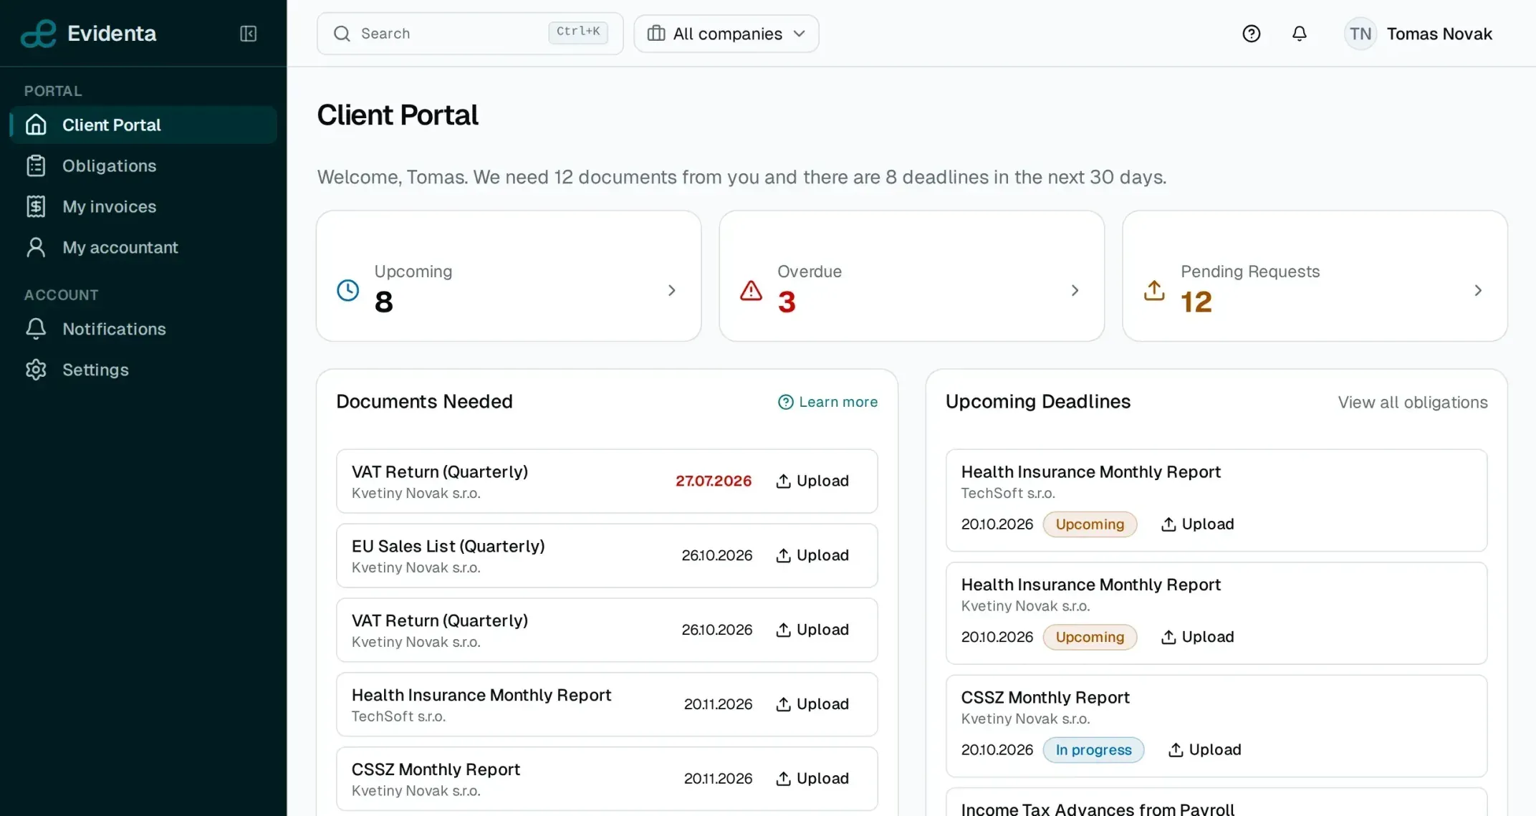The height and width of the screenshot is (816, 1536).
Task: Upload for TechSoft Health Insurance deadline 20.10.2026
Action: (x=1197, y=524)
